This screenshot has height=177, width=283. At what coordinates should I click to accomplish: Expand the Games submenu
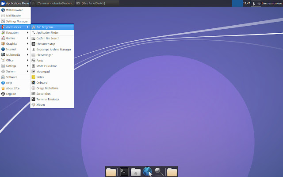pyautogui.click(x=15, y=38)
